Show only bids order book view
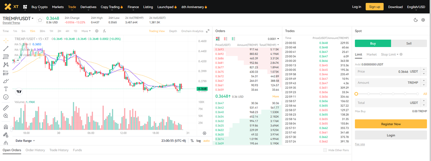431x161 pixels. point(234,39)
